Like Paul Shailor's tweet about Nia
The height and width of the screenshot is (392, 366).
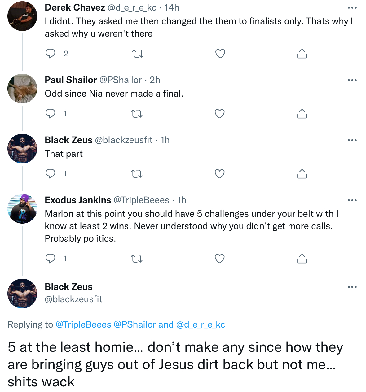[x=220, y=114]
